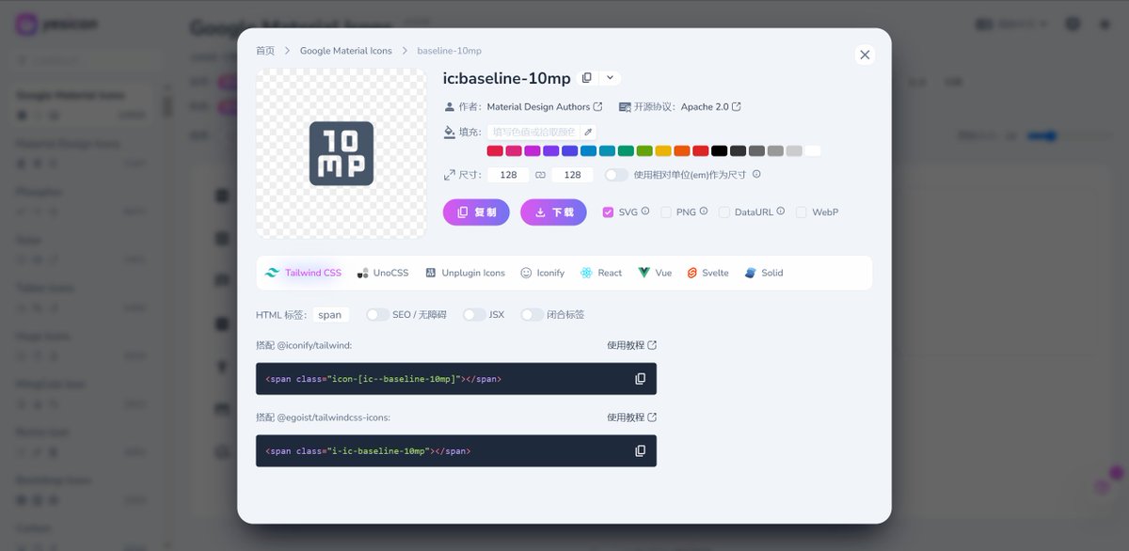Toggle the SEO / 无障碍 switch

pos(377,315)
